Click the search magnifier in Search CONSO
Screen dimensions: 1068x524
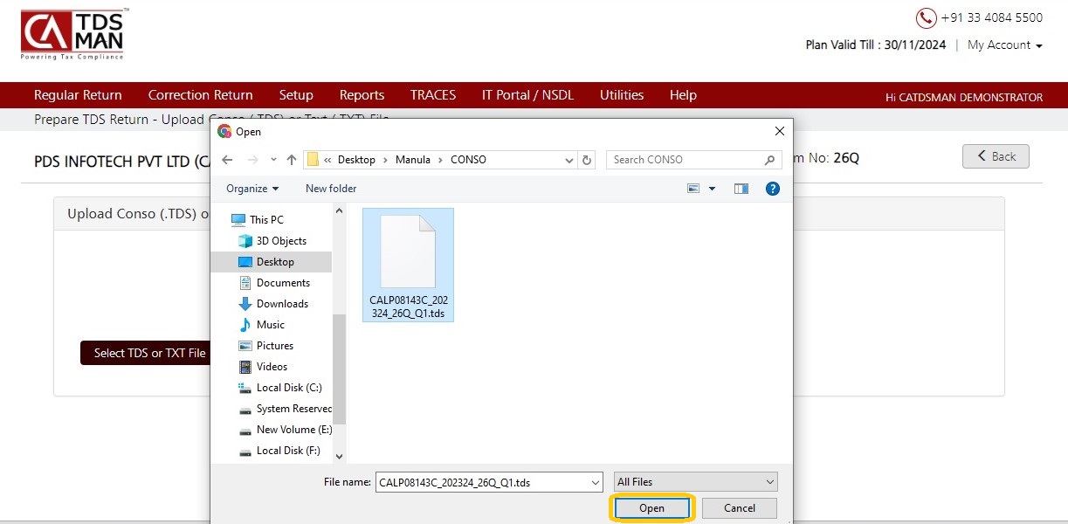click(769, 160)
